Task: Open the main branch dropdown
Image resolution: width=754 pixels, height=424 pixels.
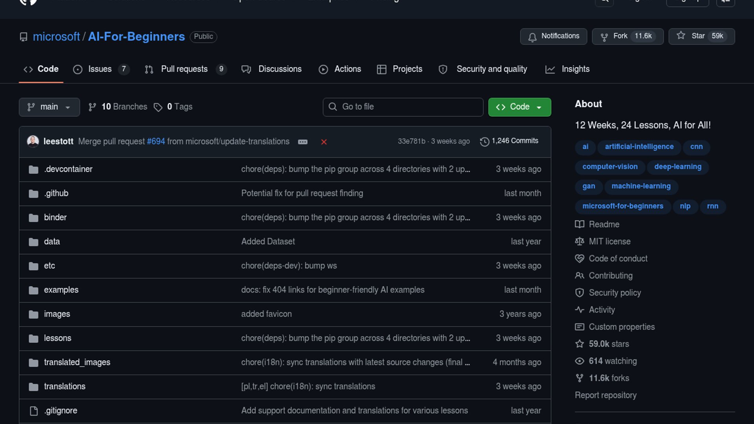Action: [49, 107]
